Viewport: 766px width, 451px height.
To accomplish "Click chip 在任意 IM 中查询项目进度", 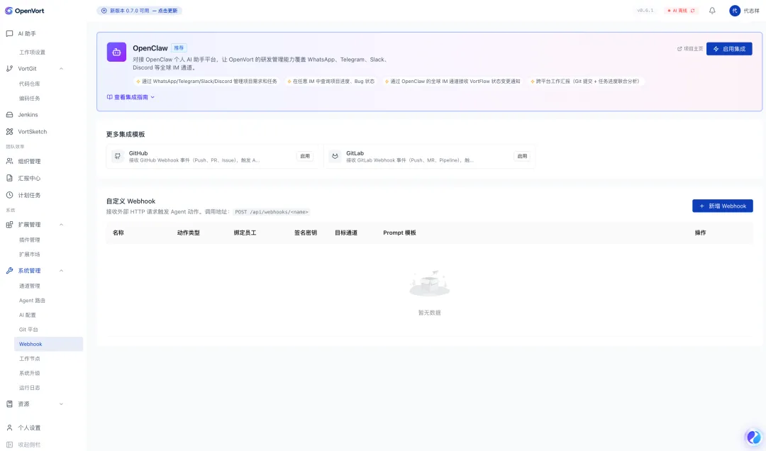I will tap(331, 82).
